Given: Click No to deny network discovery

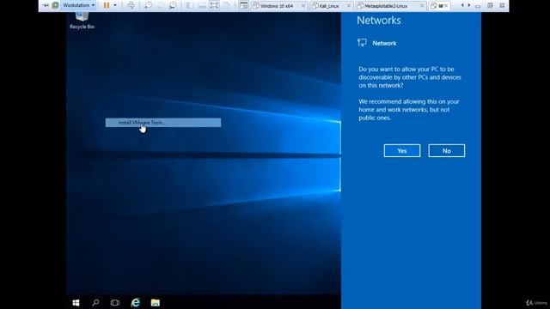Looking at the screenshot, I should [447, 151].
